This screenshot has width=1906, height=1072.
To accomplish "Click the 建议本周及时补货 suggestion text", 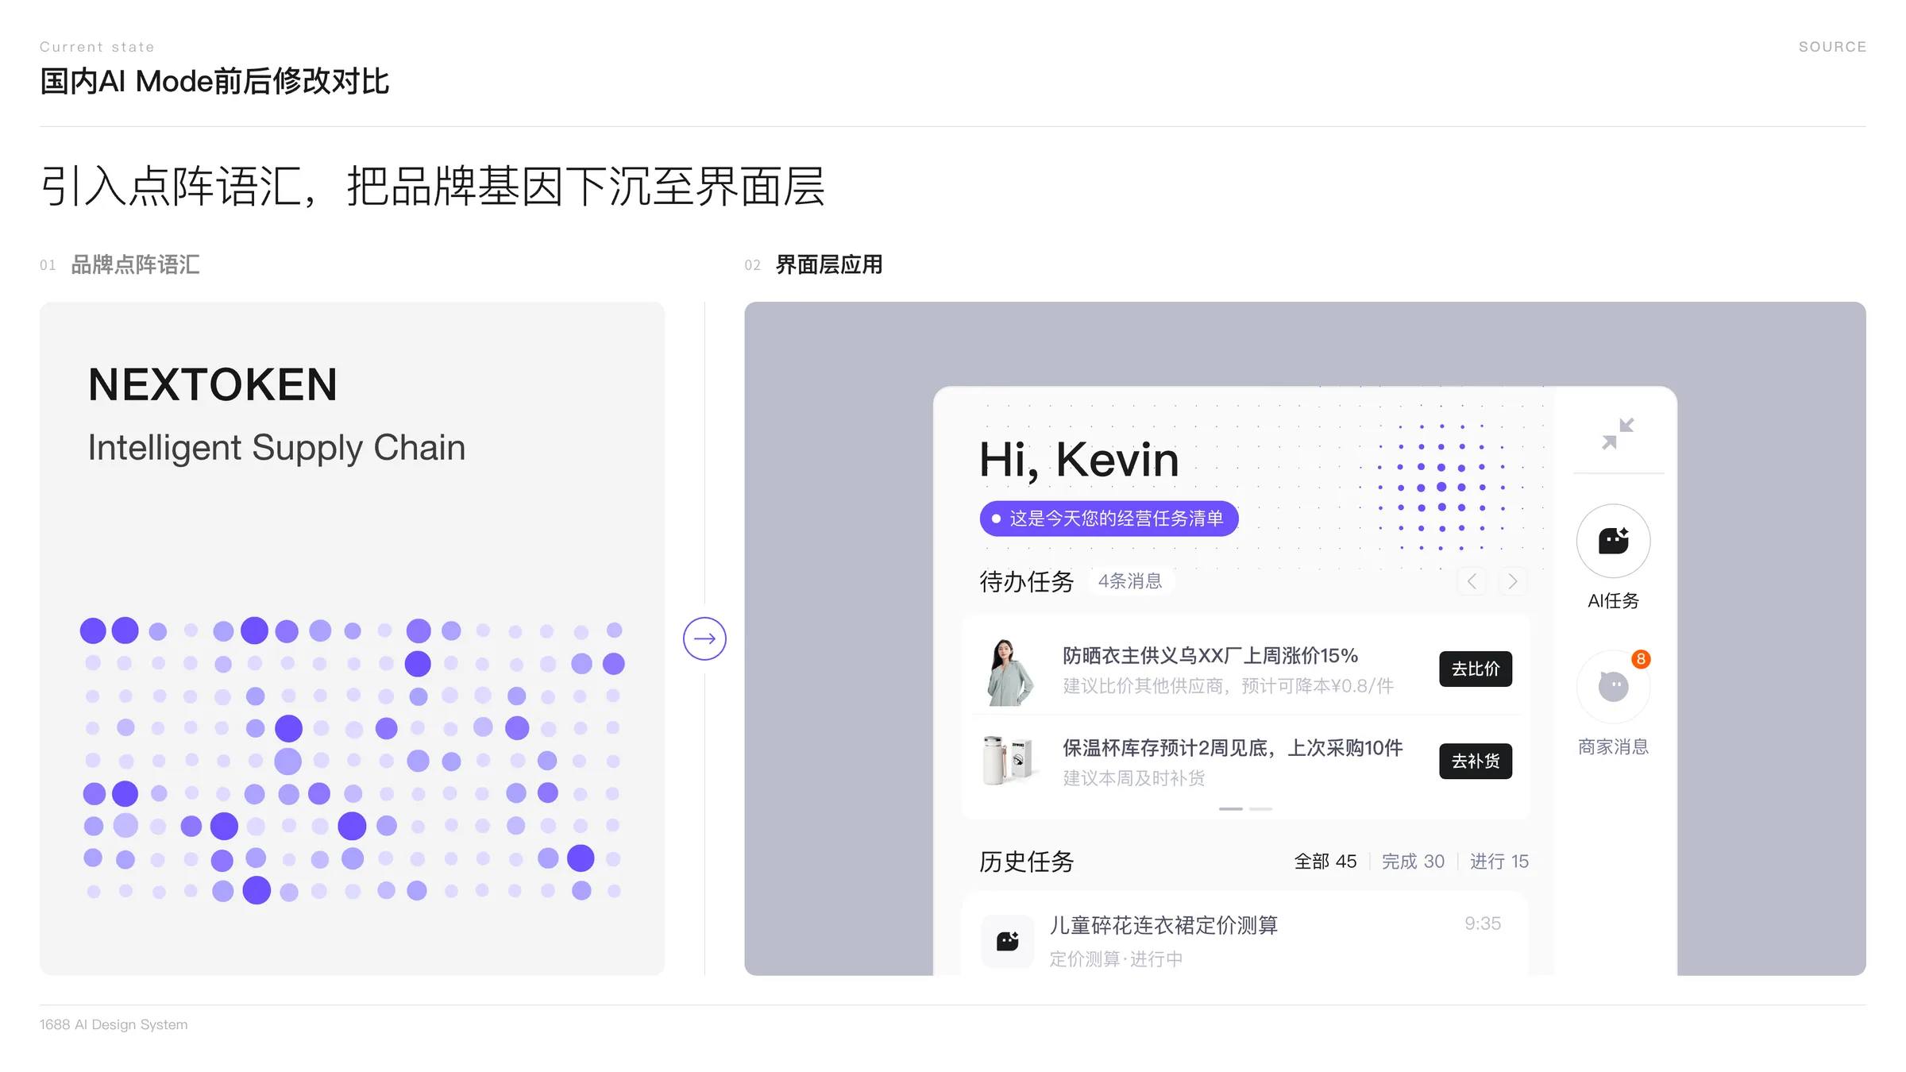I will tap(1134, 778).
